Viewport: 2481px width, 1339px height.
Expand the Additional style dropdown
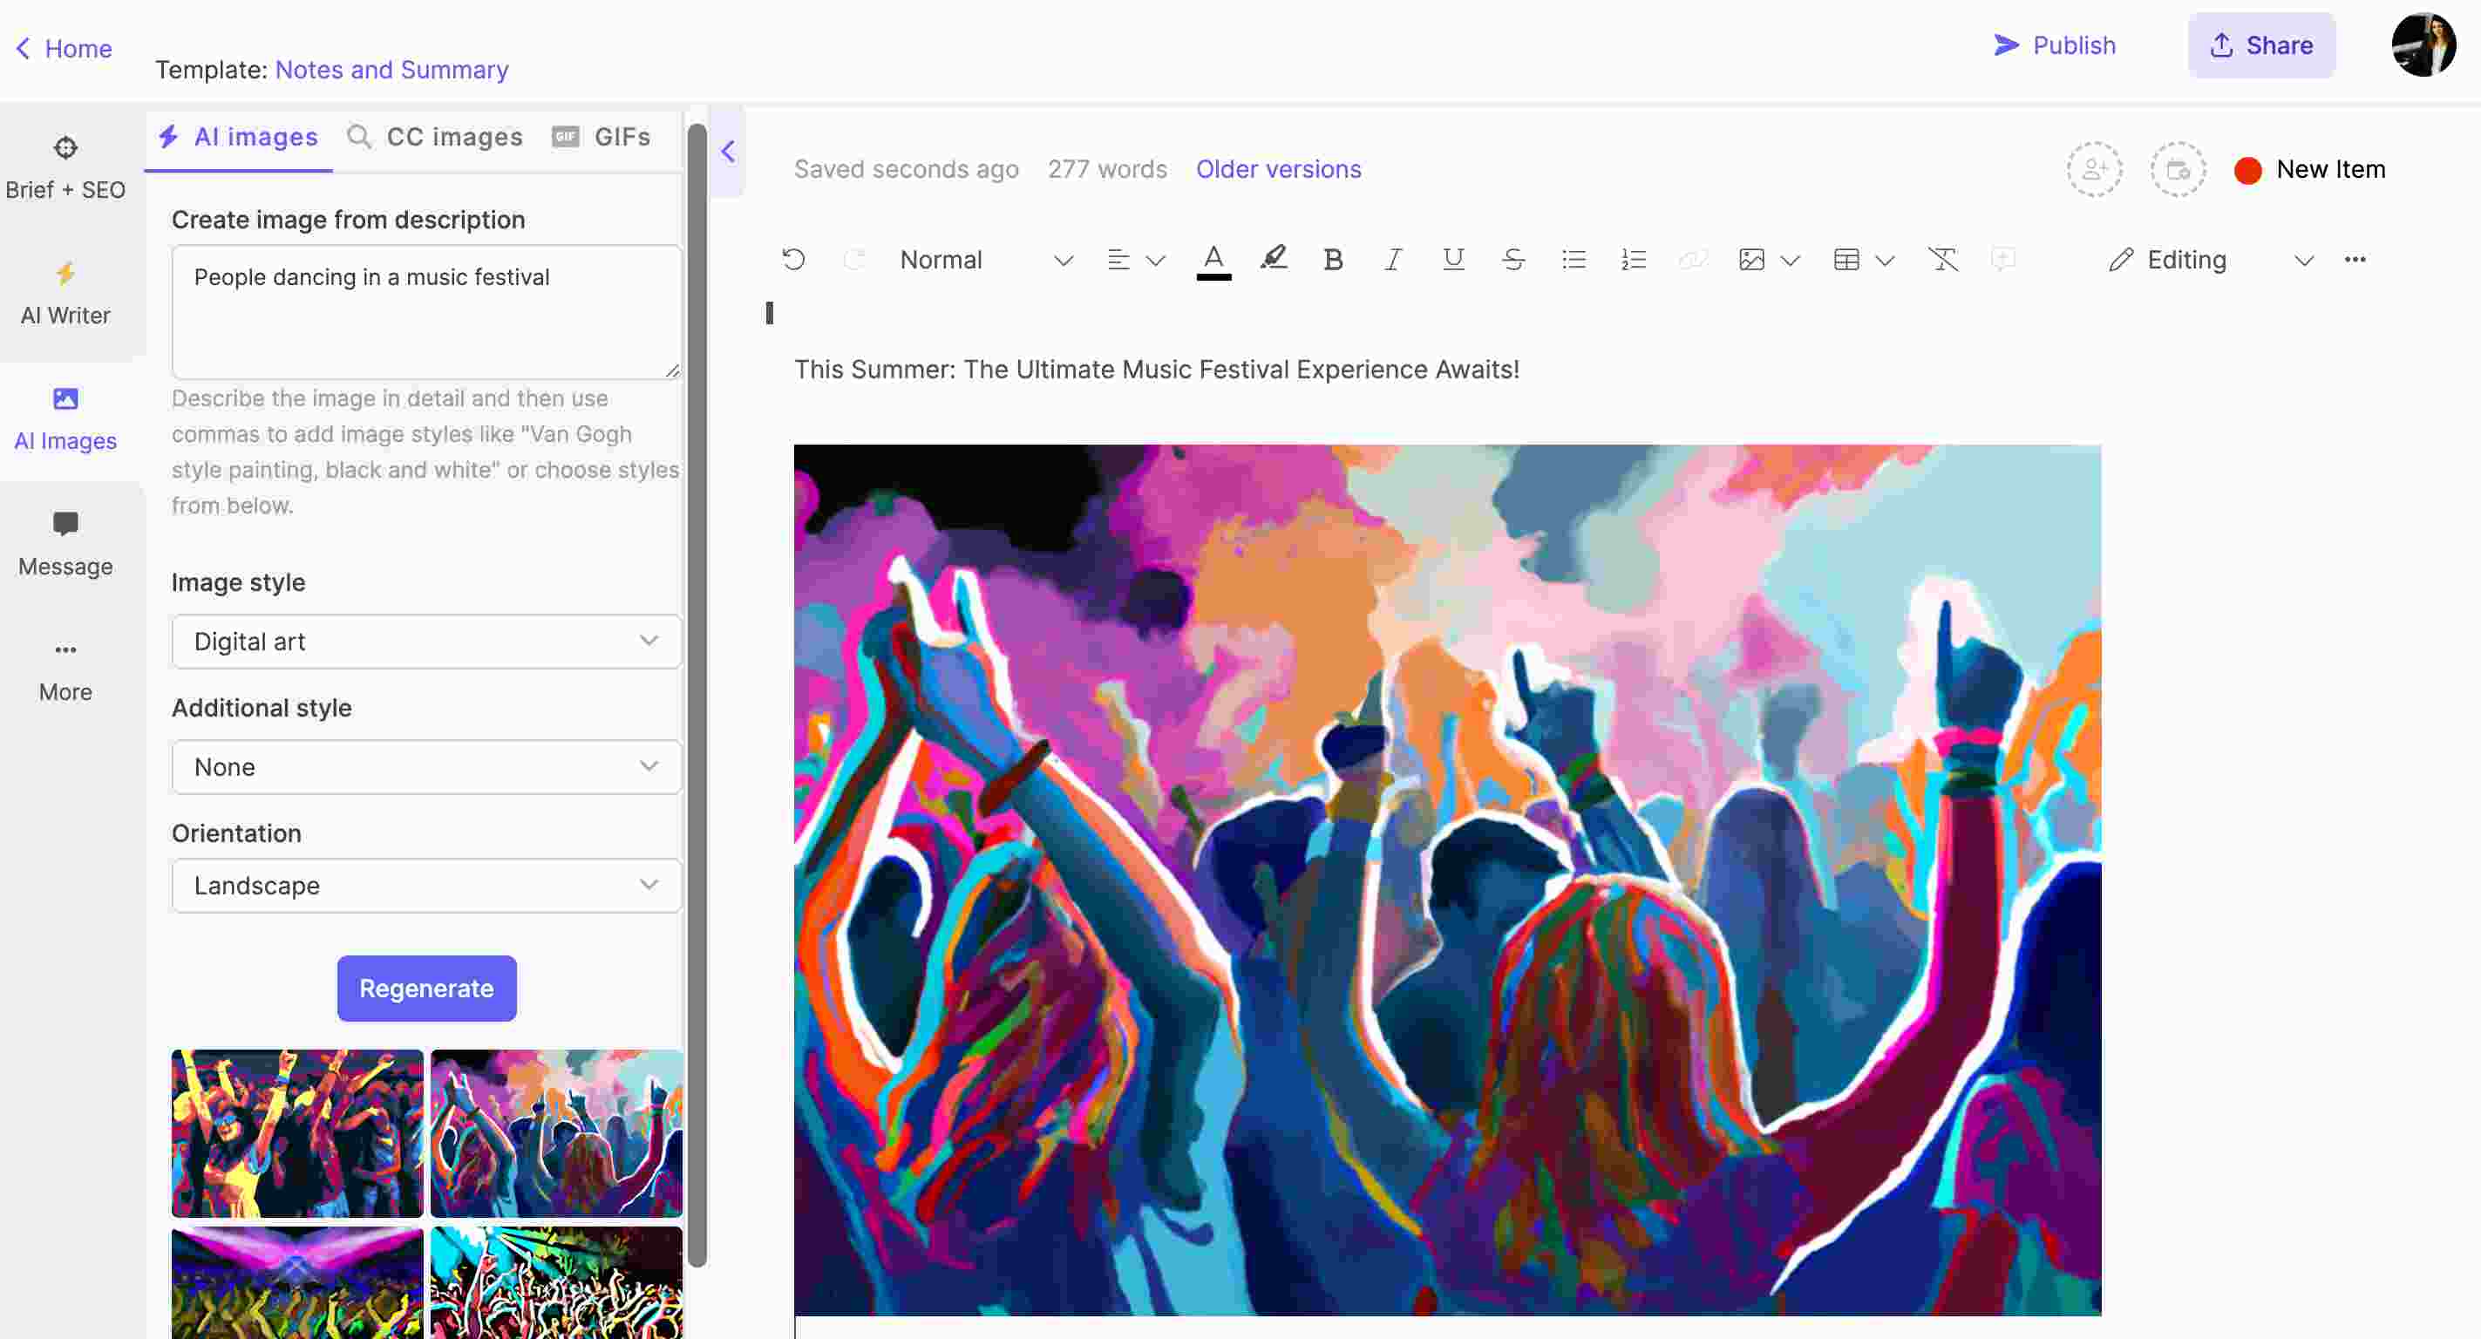tap(425, 767)
